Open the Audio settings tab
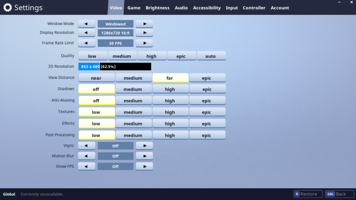The image size is (356, 200). coord(181,8)
